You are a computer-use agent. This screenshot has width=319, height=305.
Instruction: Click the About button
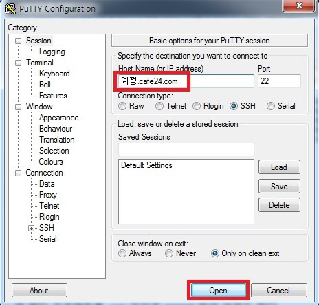coord(39,291)
